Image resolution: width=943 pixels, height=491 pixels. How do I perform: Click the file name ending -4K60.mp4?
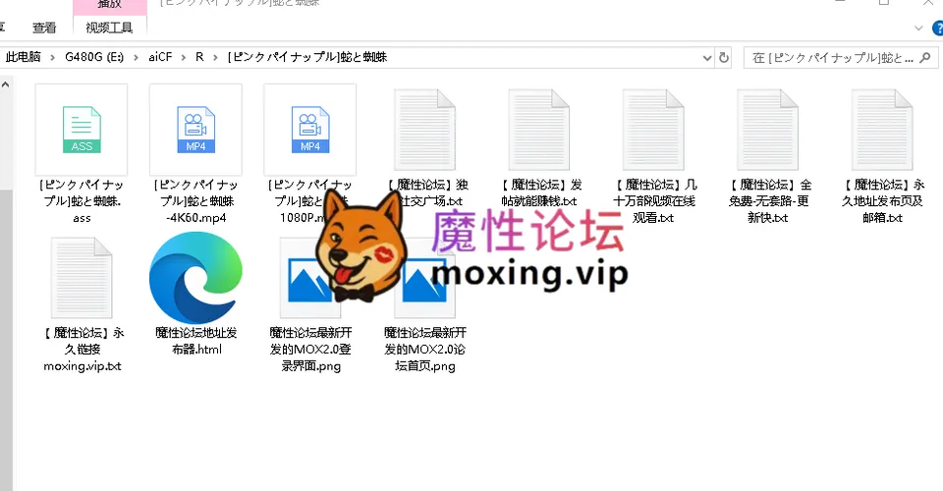[x=195, y=201]
